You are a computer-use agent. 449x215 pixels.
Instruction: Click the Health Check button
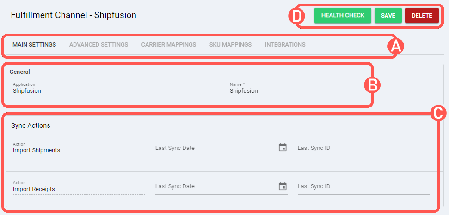[343, 15]
